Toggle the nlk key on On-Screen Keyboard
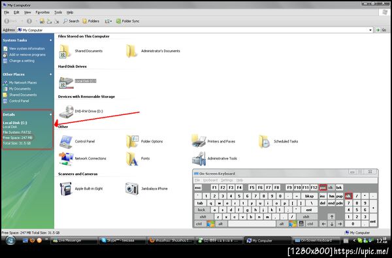 click(348, 196)
